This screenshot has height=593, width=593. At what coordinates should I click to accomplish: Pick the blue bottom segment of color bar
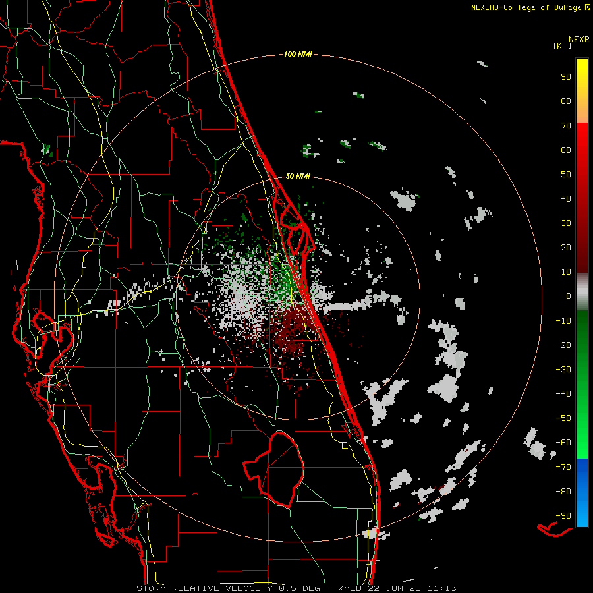582,493
